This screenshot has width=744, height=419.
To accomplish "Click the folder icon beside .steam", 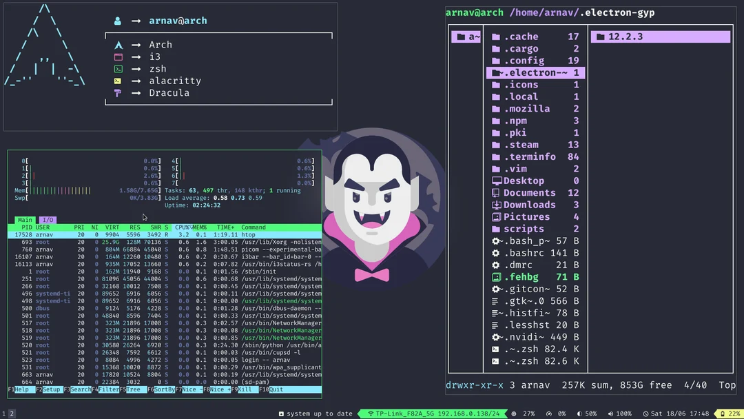I will point(497,145).
